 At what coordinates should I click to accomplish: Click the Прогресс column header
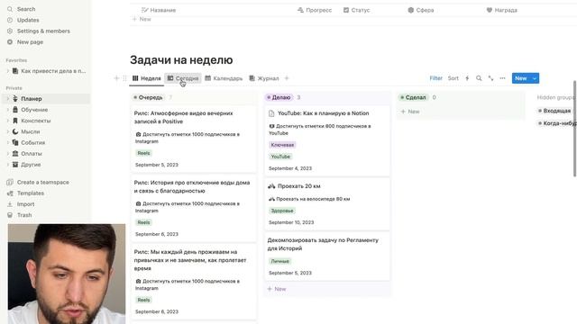(x=315, y=10)
